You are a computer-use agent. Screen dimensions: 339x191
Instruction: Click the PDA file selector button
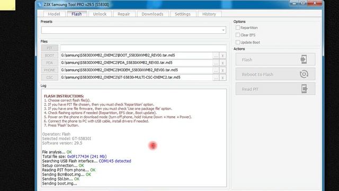(50, 63)
